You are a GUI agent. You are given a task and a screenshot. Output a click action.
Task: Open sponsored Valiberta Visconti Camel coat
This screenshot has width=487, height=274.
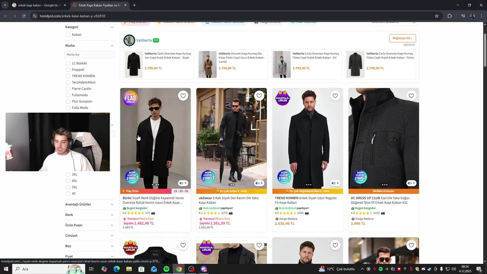[x=232, y=64]
